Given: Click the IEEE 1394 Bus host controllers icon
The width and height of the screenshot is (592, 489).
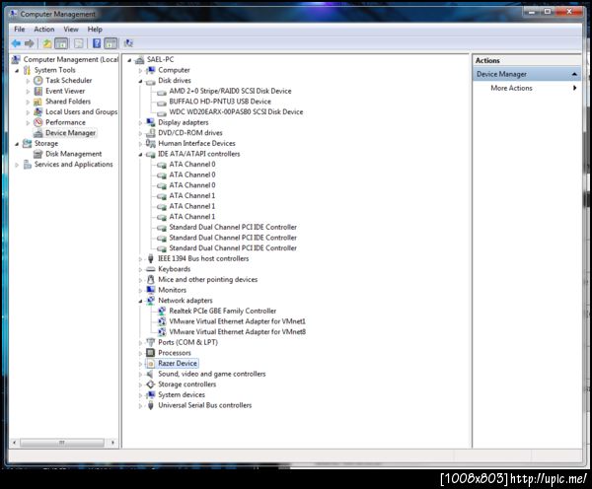Looking at the screenshot, I should (151, 258).
